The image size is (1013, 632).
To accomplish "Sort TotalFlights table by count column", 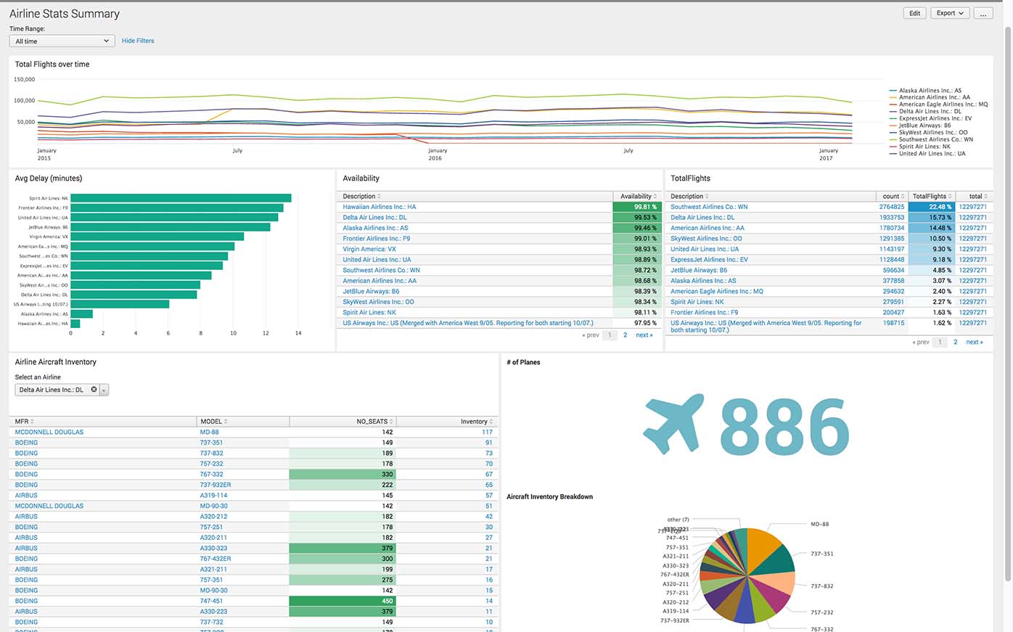I will (893, 197).
